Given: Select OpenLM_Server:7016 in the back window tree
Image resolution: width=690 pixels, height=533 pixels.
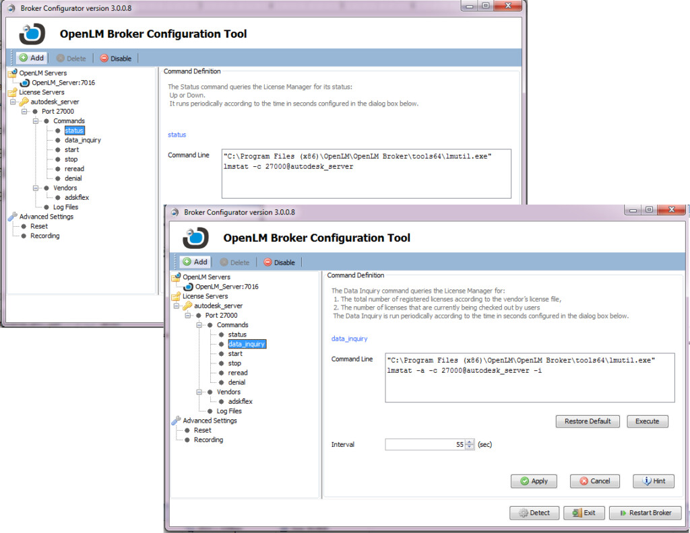Looking at the screenshot, I should (63, 83).
